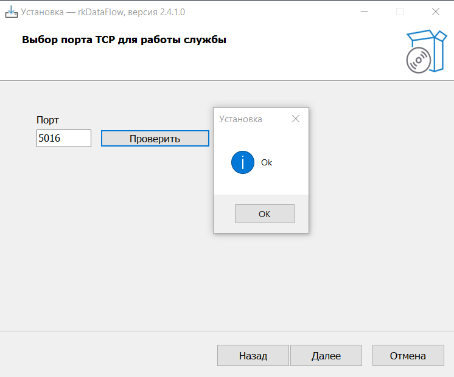The height and width of the screenshot is (377, 454).
Task: Minimize the rkDataFlow installer window
Action: 365,12
